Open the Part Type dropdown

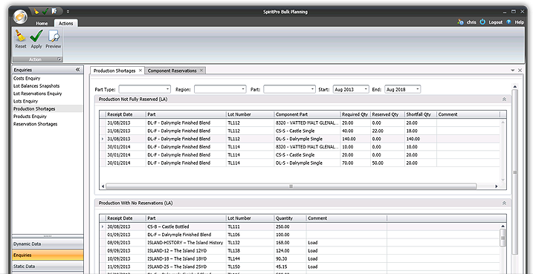tap(168, 89)
